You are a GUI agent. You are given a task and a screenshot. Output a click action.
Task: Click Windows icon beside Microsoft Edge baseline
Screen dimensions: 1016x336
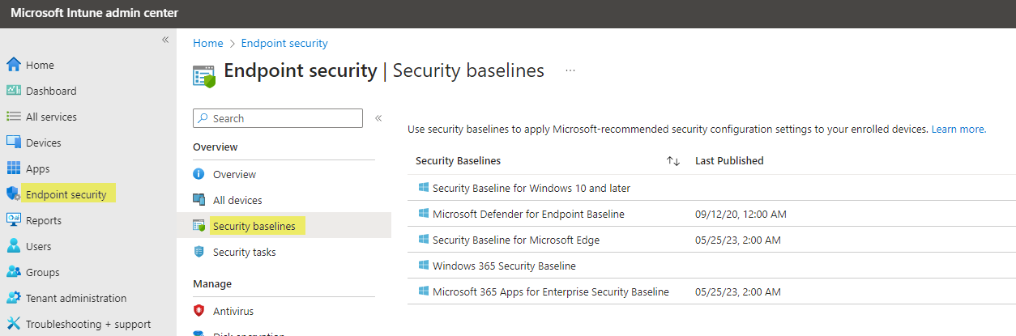click(x=423, y=240)
